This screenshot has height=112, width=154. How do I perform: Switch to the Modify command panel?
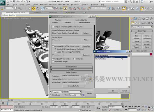(x=136, y=19)
